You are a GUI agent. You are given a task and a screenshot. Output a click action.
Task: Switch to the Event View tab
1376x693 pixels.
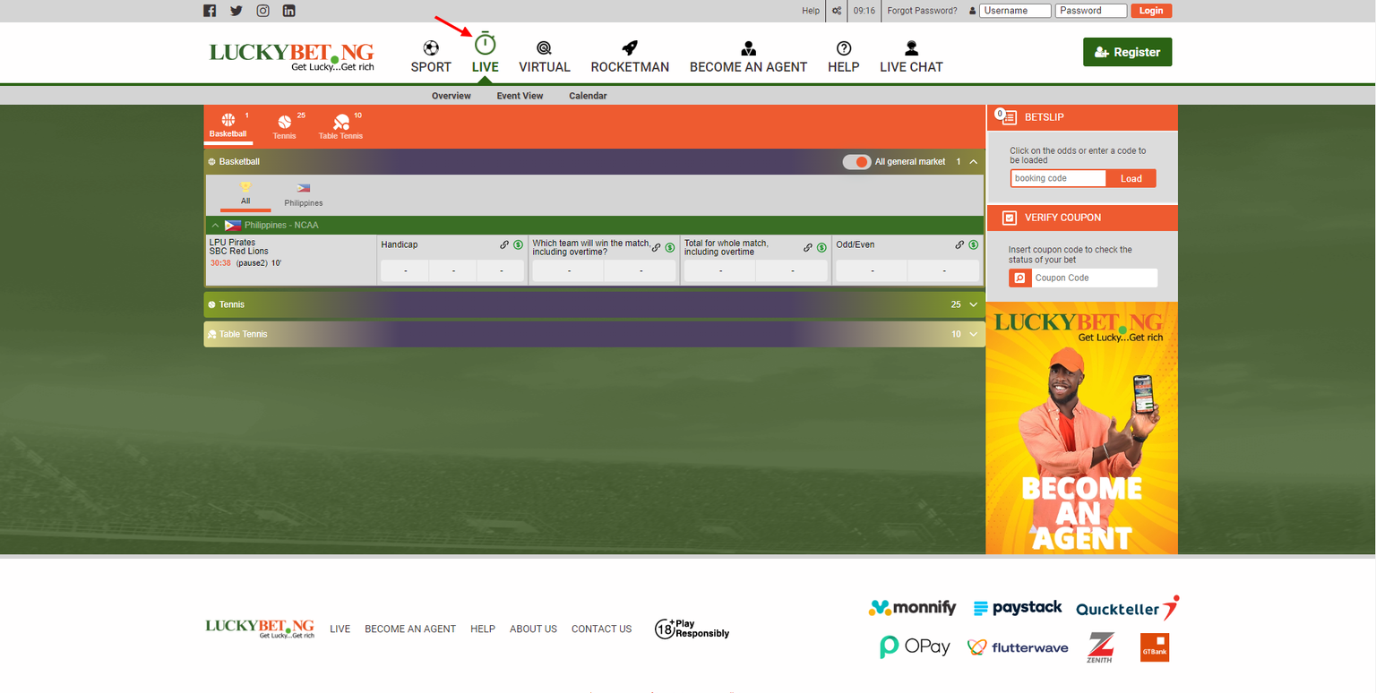(x=520, y=95)
